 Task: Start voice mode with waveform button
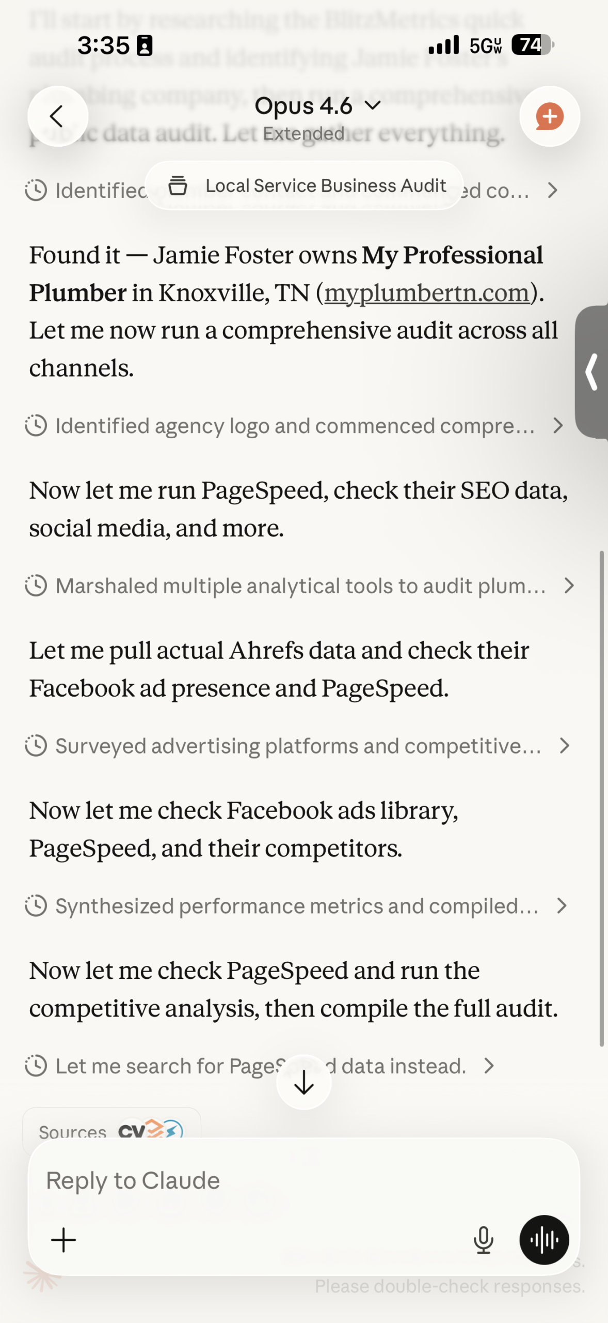coord(544,1239)
